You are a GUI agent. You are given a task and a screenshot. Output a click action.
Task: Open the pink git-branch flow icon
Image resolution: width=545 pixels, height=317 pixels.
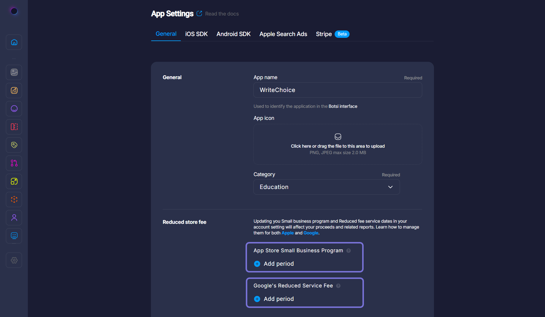tap(14, 163)
